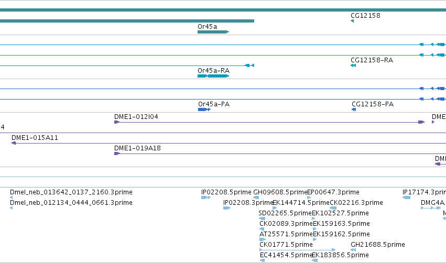Click the DME1-015A11 left end arrow
This screenshot has width=446, height=263.
pyautogui.click(x=14, y=143)
